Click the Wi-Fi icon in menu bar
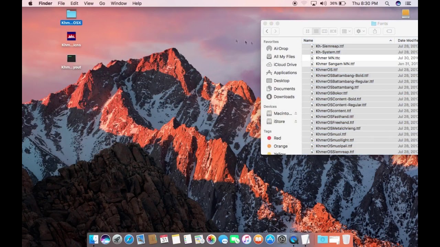Screen dimensions: 440x247 [x=304, y=3]
